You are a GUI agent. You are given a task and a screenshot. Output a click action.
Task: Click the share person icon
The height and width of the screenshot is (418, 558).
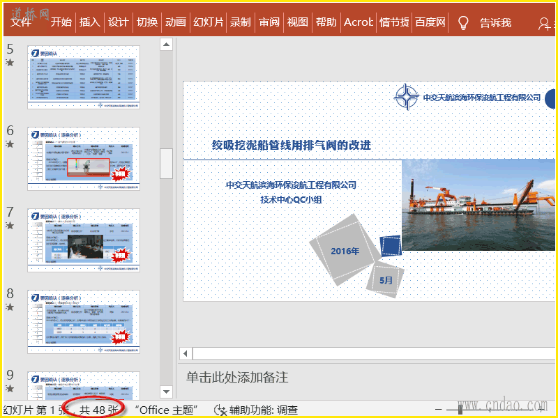pos(544,24)
